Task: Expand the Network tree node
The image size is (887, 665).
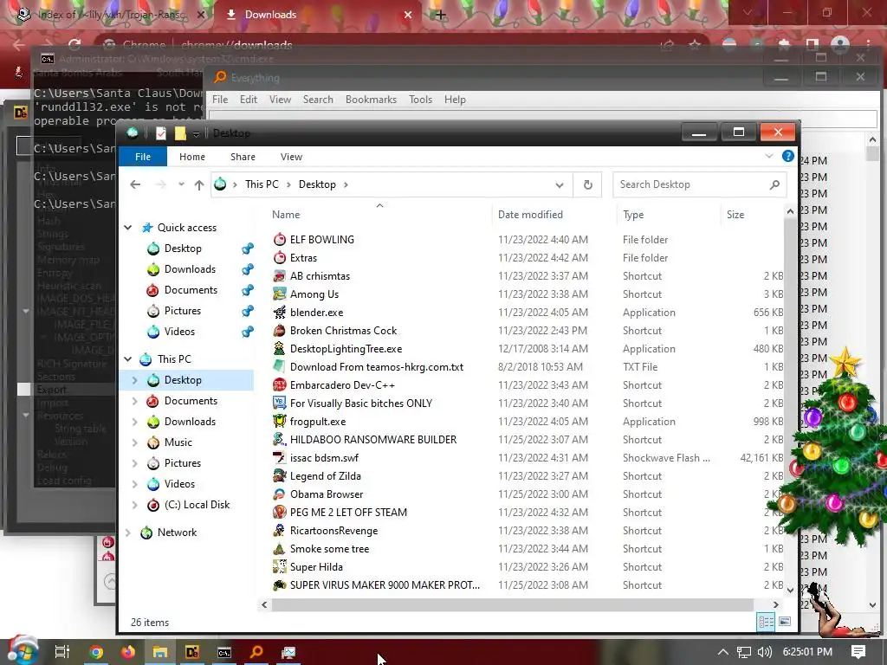Action: [x=128, y=533]
